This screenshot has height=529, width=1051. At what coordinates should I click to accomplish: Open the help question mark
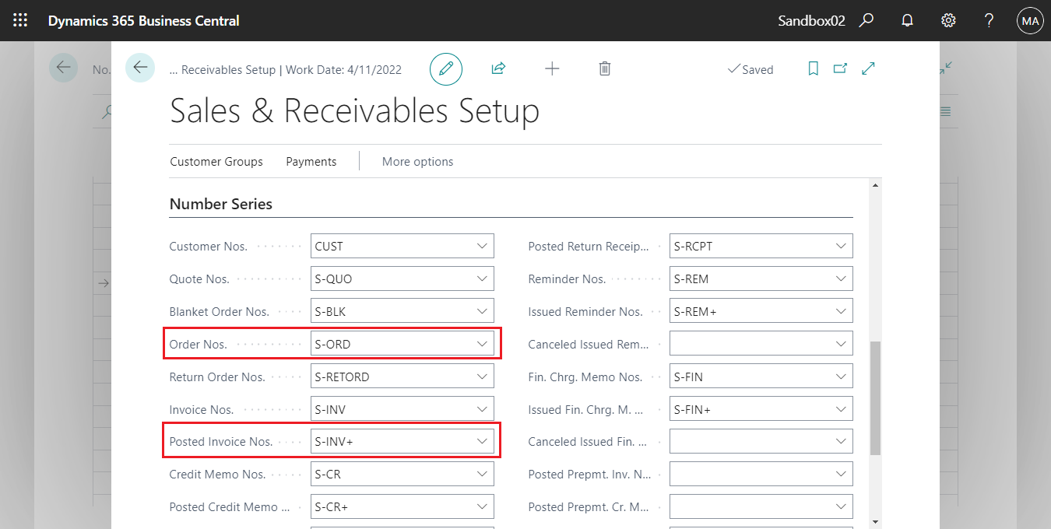point(989,20)
